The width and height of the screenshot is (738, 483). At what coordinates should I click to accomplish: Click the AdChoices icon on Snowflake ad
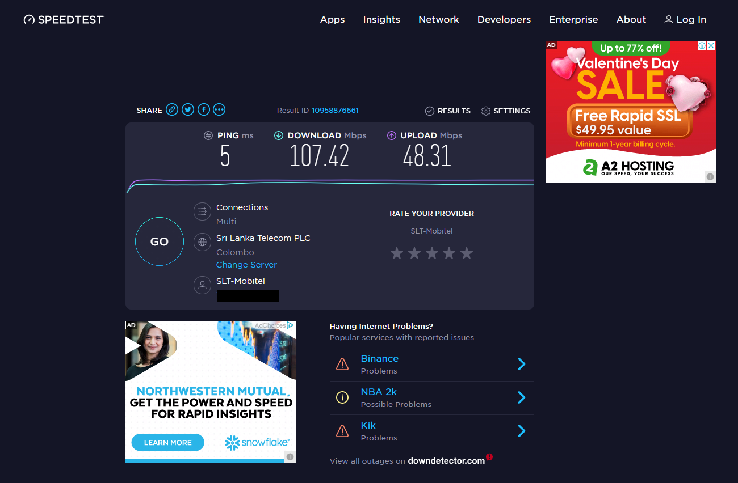(x=290, y=325)
